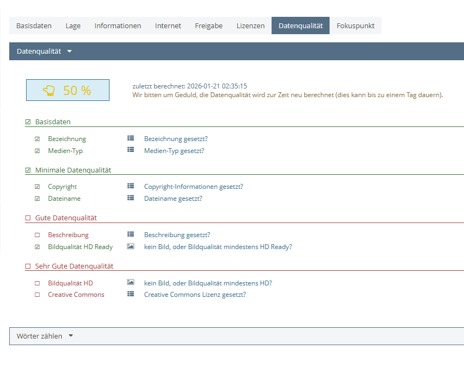This screenshot has width=464, height=369.
Task: Click the Dateiname gesetzt? link
Action: [173, 199]
